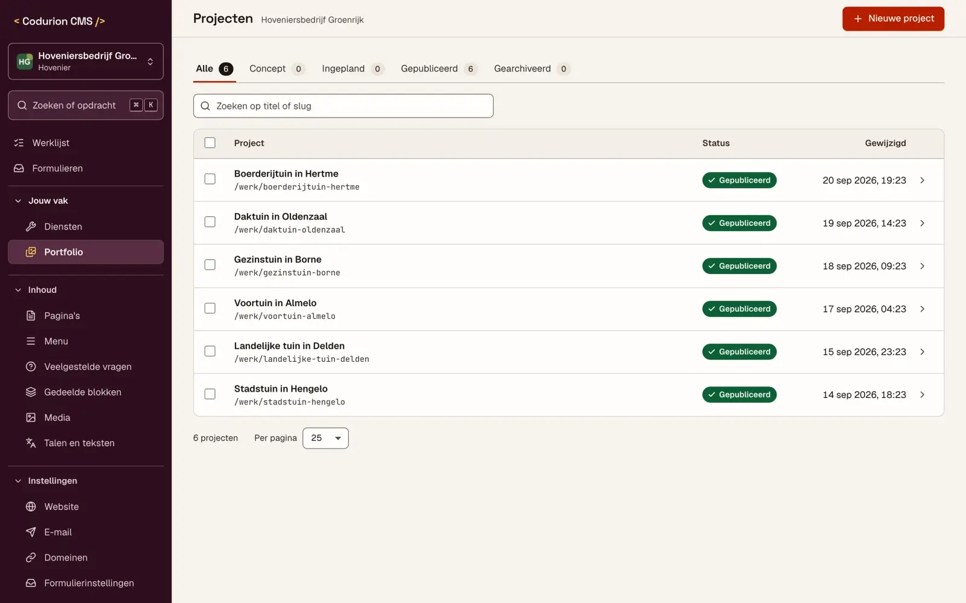Tick the select-all checkbox in table header
The image size is (966, 603).
click(x=210, y=143)
